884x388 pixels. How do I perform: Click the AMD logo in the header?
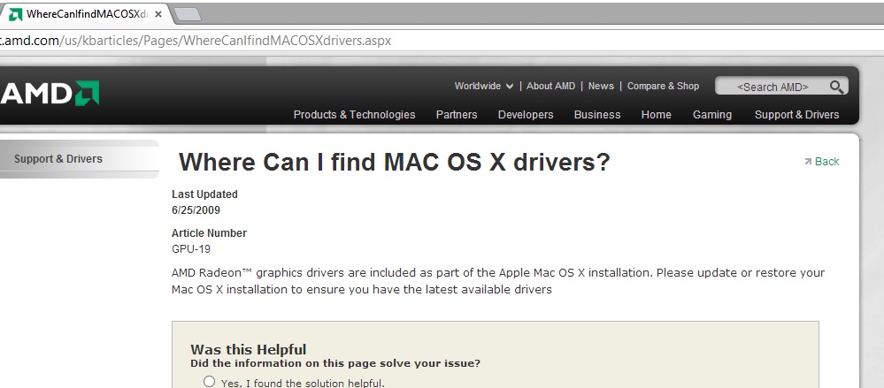coord(50,93)
